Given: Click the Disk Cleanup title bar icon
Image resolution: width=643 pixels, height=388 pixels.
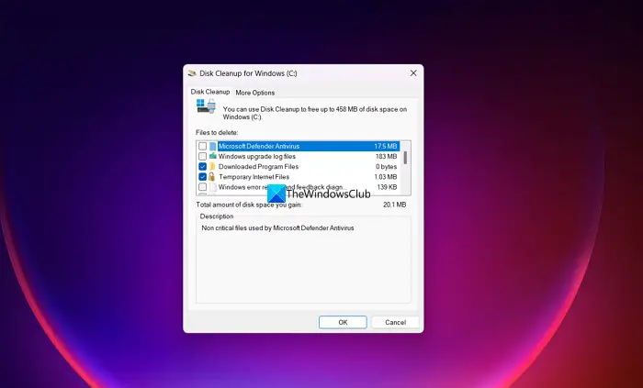Looking at the screenshot, I should 192,73.
